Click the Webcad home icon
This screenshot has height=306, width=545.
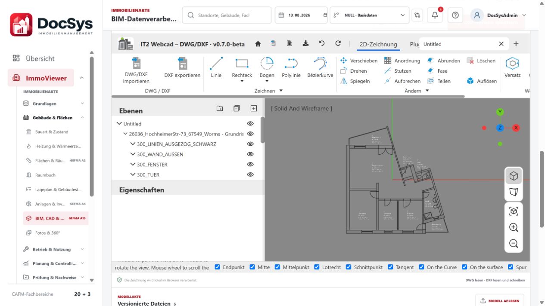point(258,44)
